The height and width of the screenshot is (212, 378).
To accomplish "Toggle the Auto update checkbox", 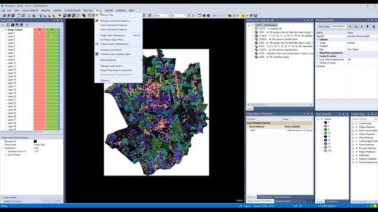I will tap(2, 198).
